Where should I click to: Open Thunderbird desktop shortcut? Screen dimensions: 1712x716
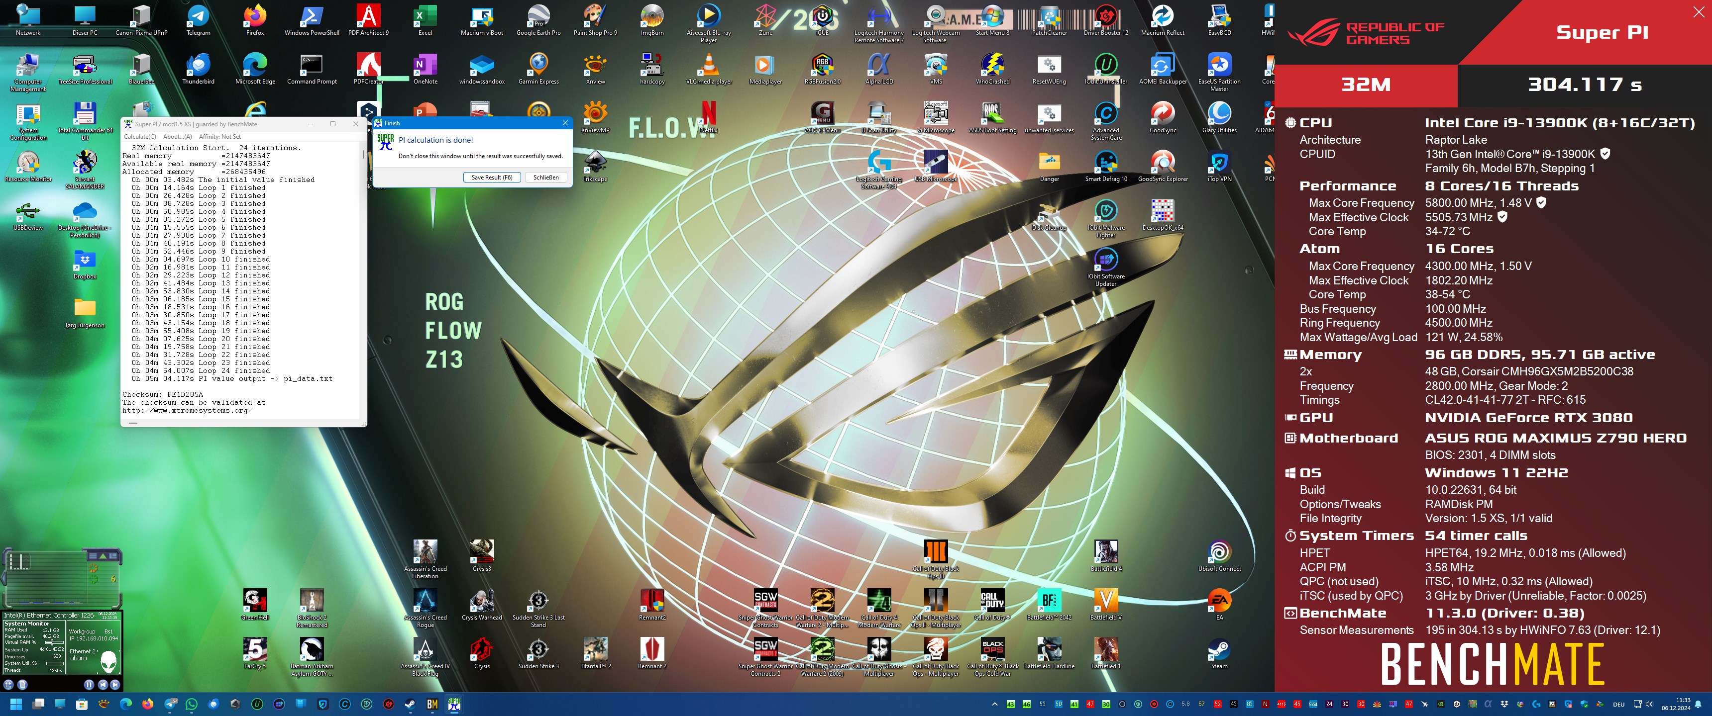pyautogui.click(x=198, y=69)
